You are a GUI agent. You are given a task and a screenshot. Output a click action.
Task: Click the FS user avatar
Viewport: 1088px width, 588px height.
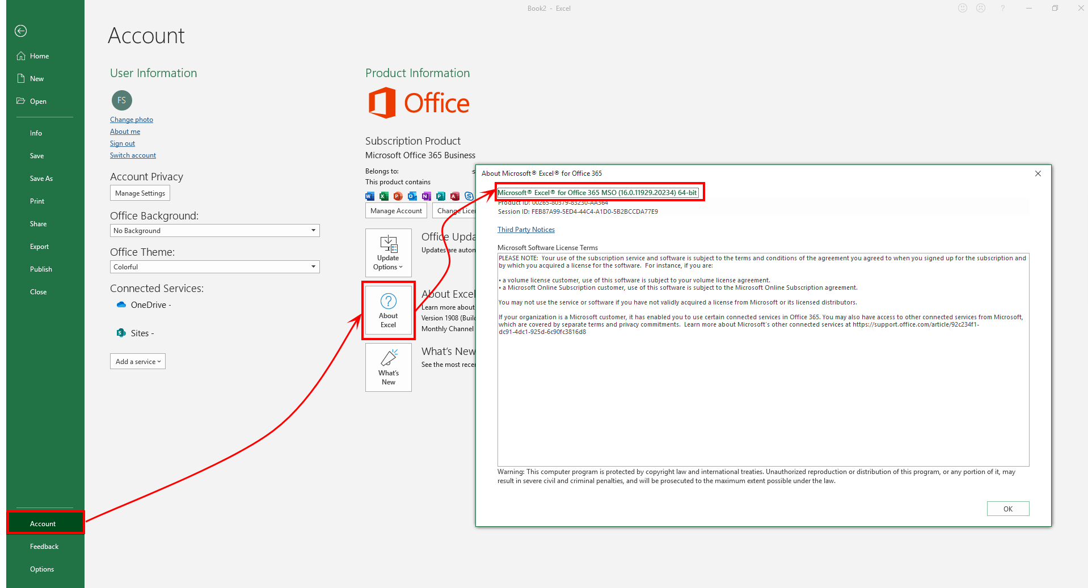click(x=121, y=100)
